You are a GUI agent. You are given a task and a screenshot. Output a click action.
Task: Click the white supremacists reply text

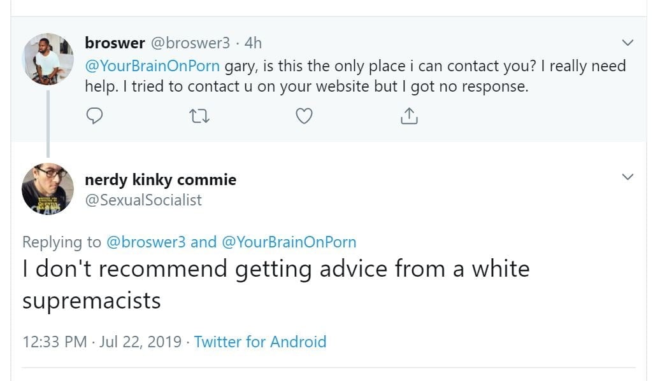(275, 284)
